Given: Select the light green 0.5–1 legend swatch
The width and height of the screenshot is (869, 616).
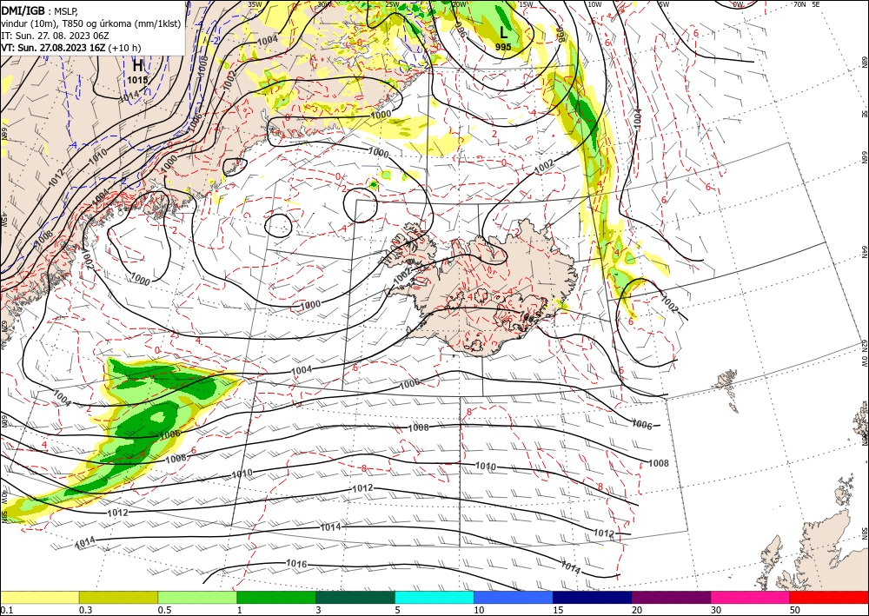Looking at the screenshot, I should pos(197,597).
